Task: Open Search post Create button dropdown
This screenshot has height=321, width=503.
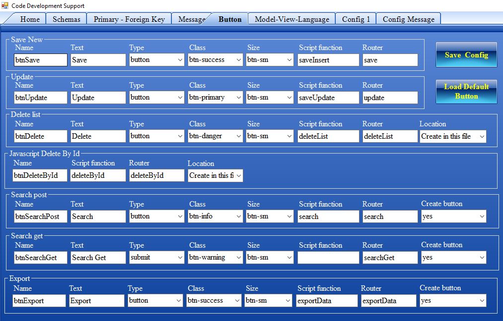Action: point(452,216)
